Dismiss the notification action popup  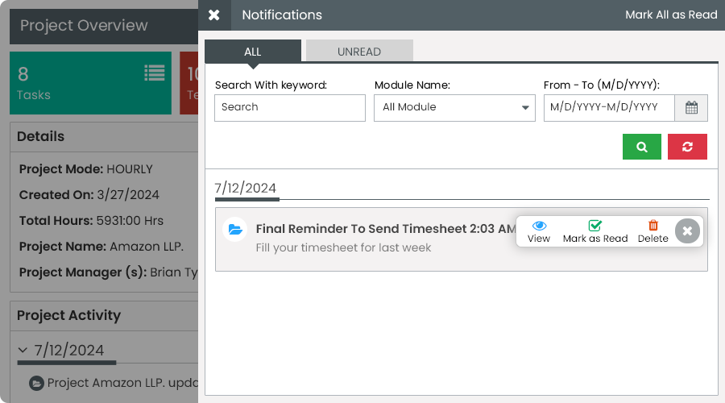pos(688,231)
